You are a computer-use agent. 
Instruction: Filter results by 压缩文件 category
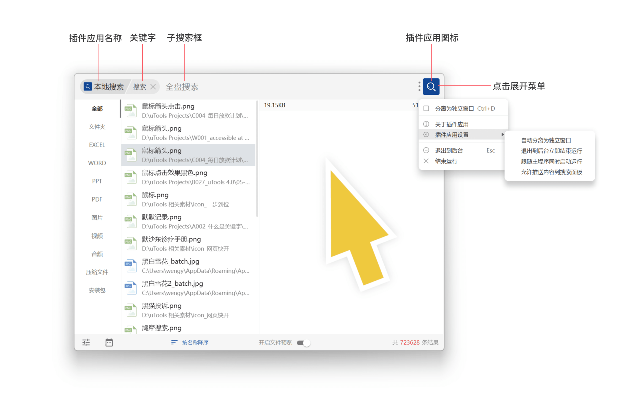[x=97, y=272]
